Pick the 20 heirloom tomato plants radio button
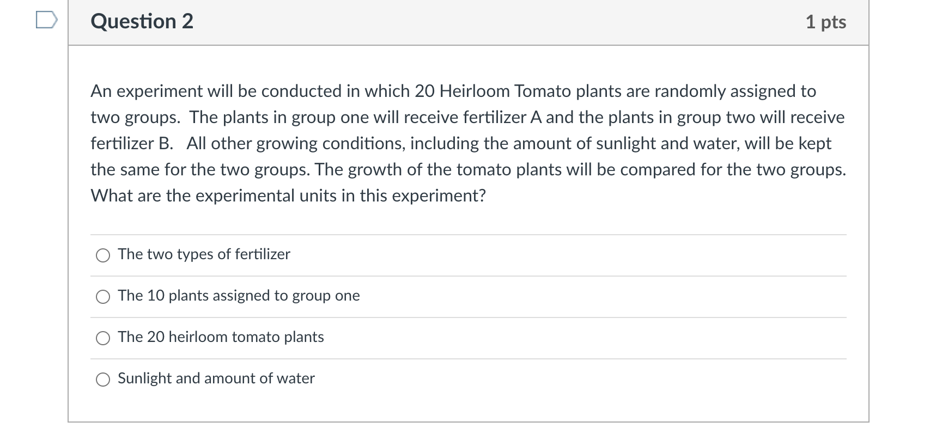936x440 pixels. (x=103, y=338)
